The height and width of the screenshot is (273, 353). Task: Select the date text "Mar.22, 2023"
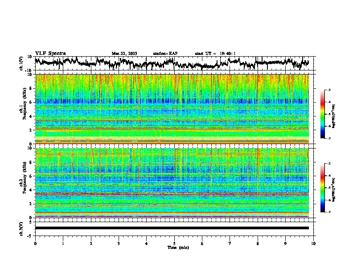pos(124,54)
